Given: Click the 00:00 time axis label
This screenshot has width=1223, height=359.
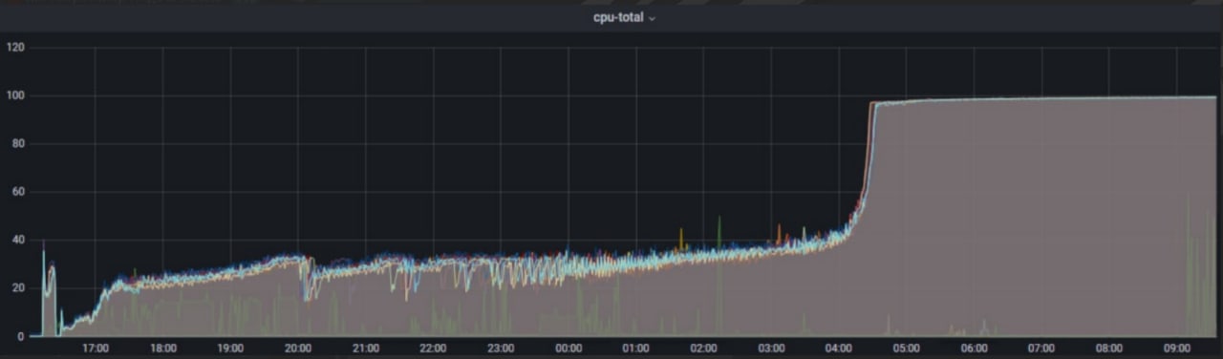Looking at the screenshot, I should [569, 348].
